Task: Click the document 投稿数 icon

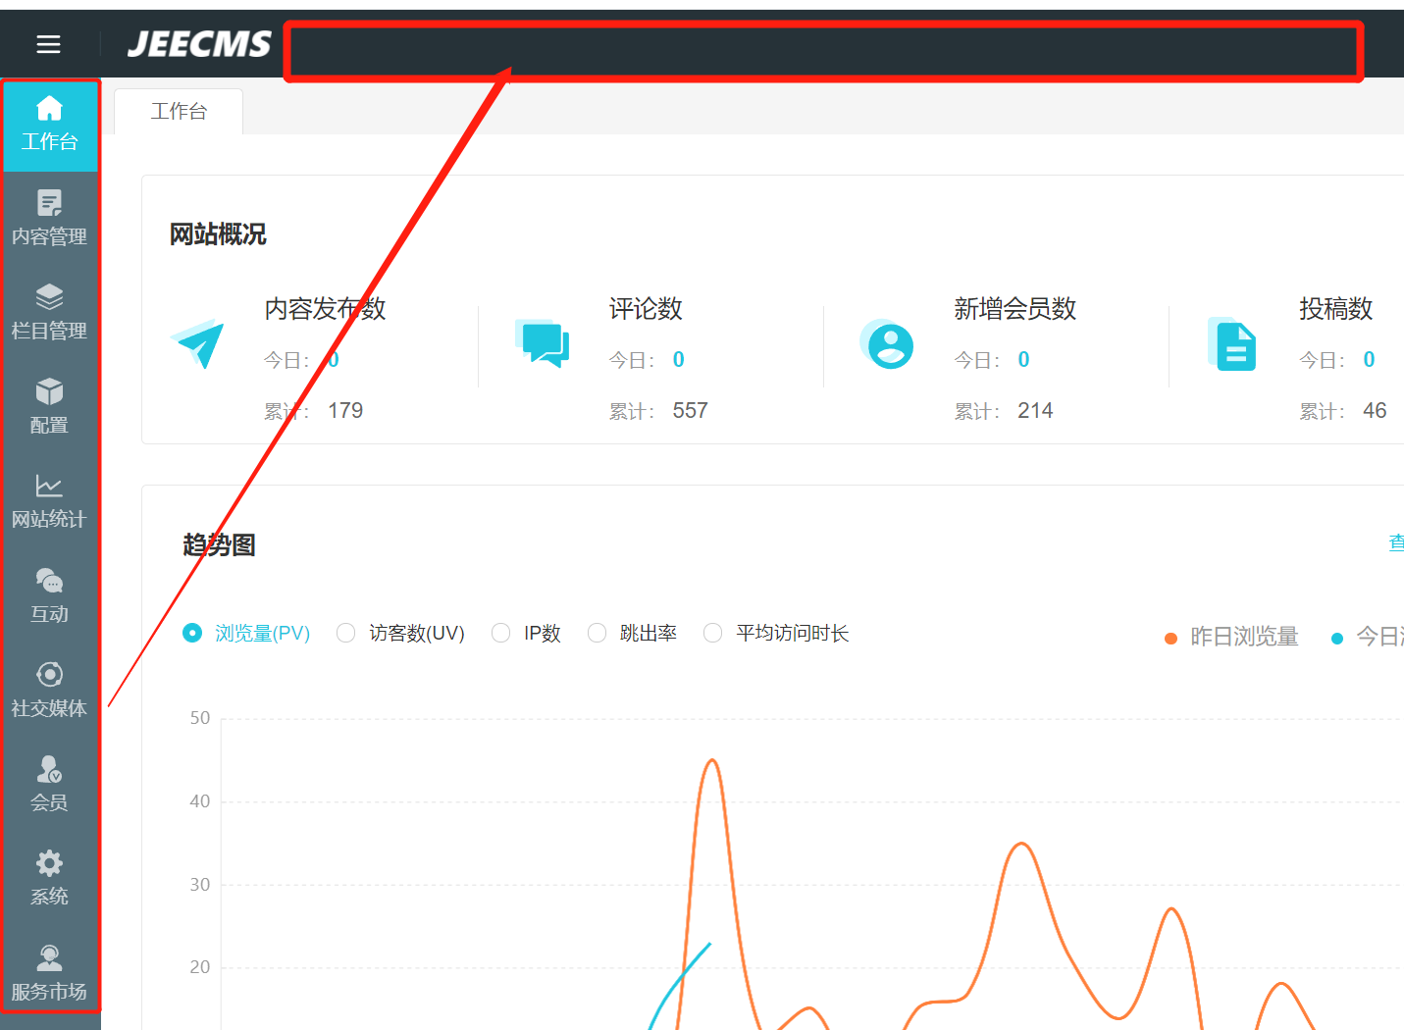Action: pyautogui.click(x=1232, y=344)
